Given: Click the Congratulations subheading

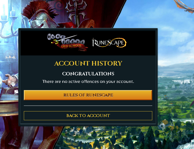Looking at the screenshot, I should point(88,74).
